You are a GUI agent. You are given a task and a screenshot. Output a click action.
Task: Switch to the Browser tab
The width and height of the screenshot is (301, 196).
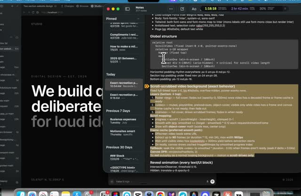(82, 6)
